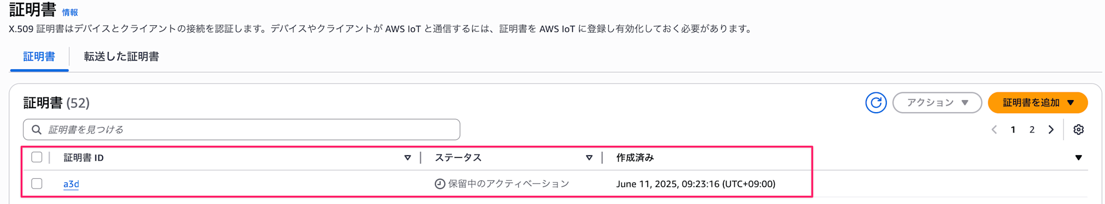The image size is (1105, 204).
Task: Go to page 2
Action: click(1032, 130)
